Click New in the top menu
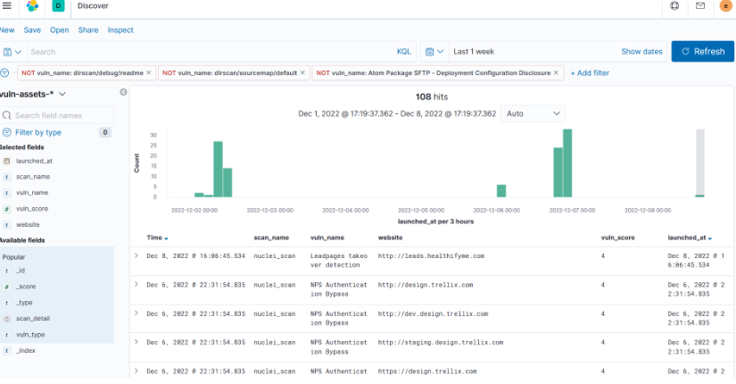 click(x=7, y=30)
